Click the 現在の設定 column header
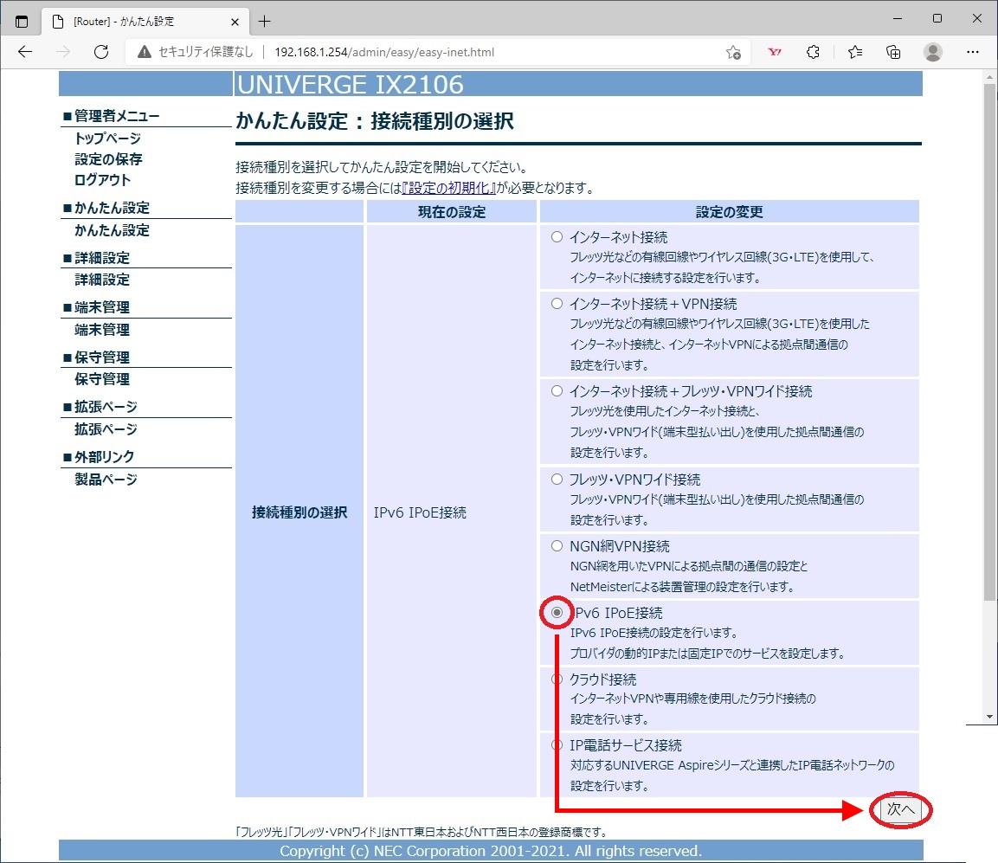 (x=451, y=212)
